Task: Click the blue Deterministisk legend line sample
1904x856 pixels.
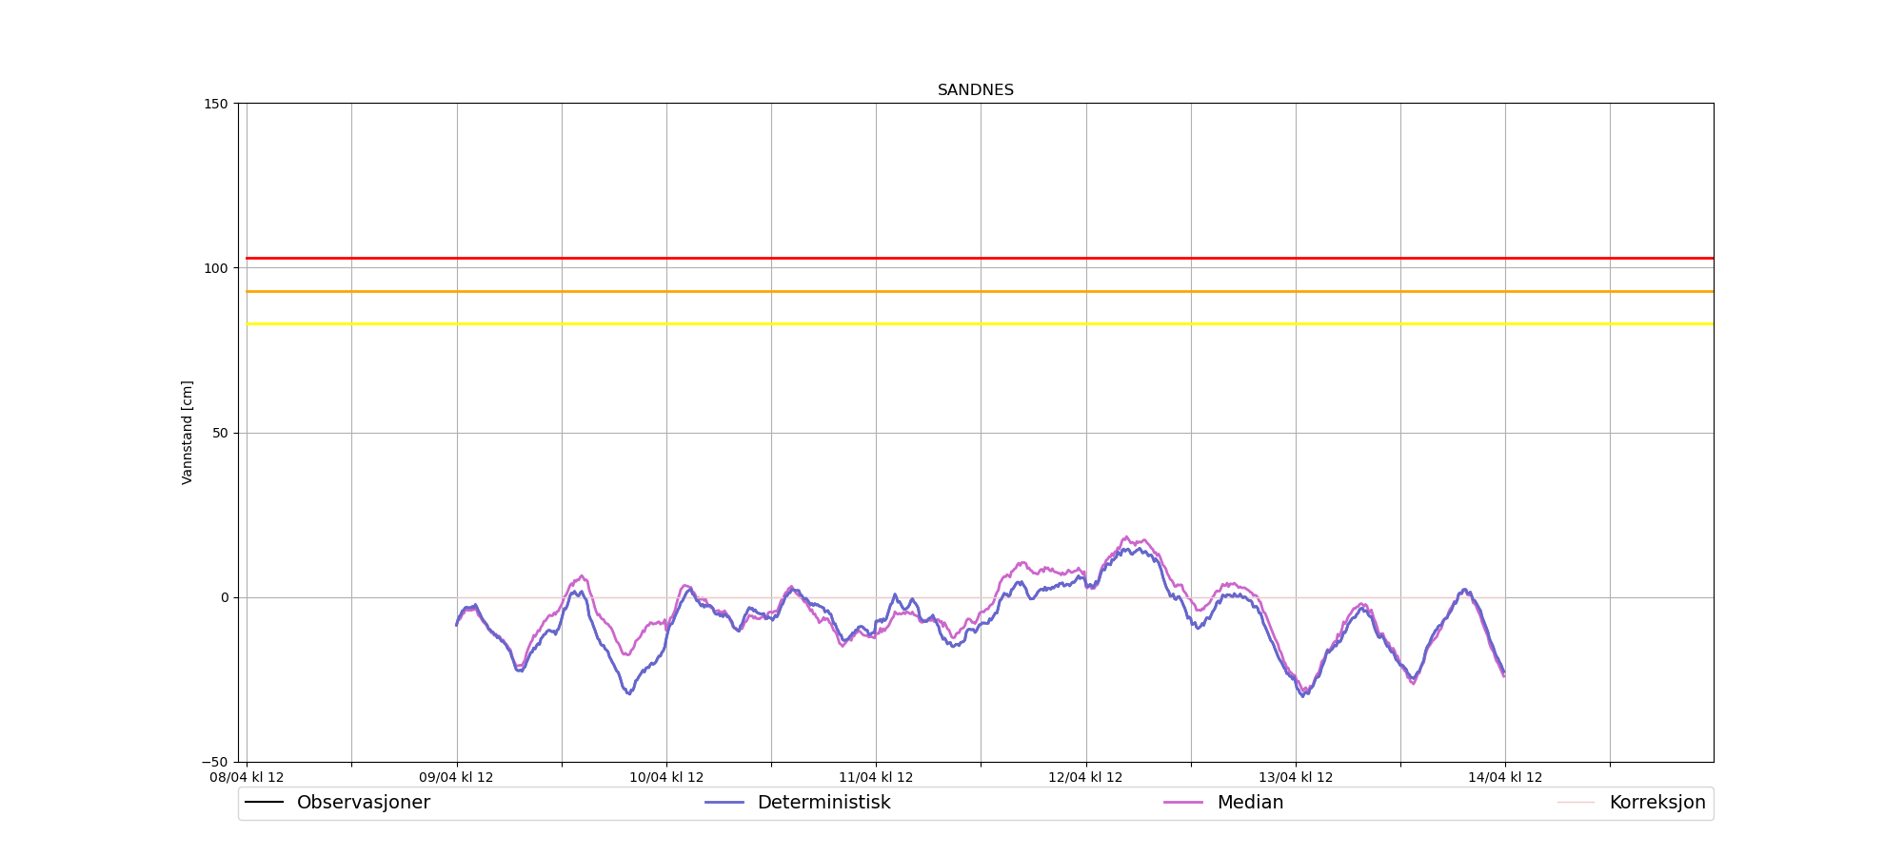Action: pos(724,803)
